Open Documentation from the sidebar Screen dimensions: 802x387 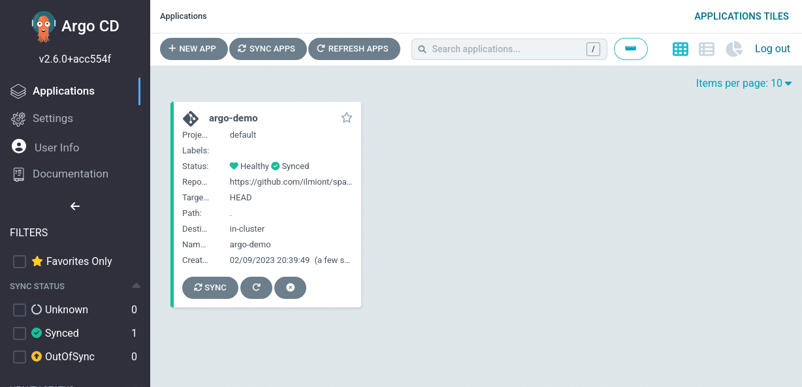pyautogui.click(x=70, y=174)
